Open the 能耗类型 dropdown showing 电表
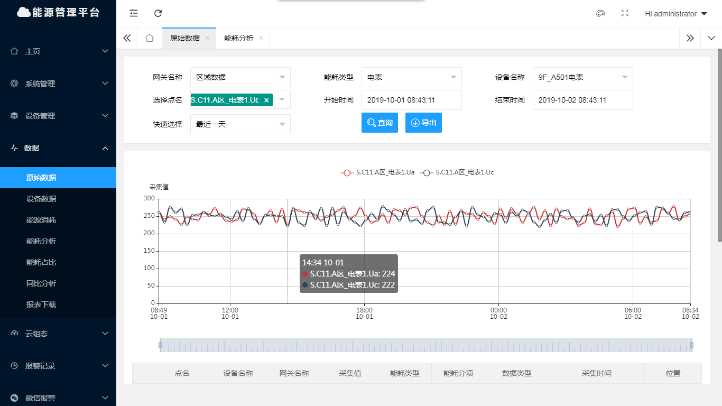Image resolution: width=722 pixels, height=406 pixels. (x=411, y=77)
